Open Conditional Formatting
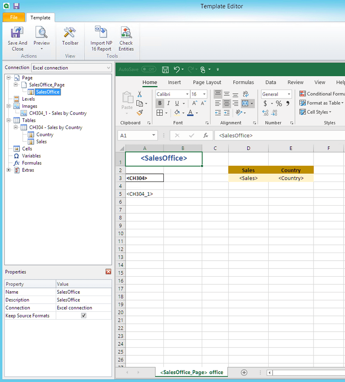 coord(321,93)
